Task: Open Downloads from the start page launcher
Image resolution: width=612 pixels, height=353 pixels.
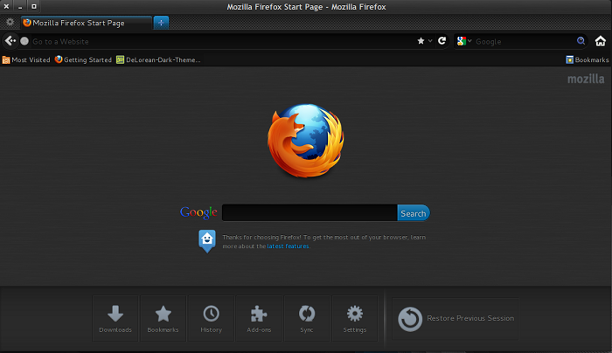Action: pyautogui.click(x=115, y=318)
